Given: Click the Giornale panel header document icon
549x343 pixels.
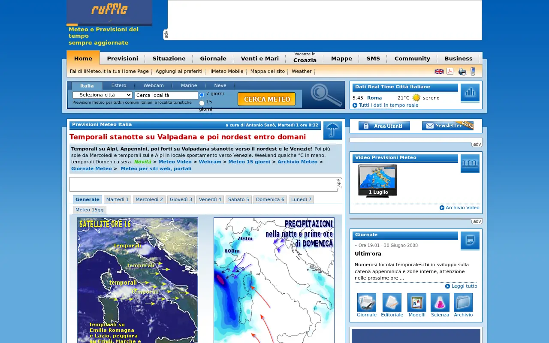Looking at the screenshot, I should (x=470, y=241).
